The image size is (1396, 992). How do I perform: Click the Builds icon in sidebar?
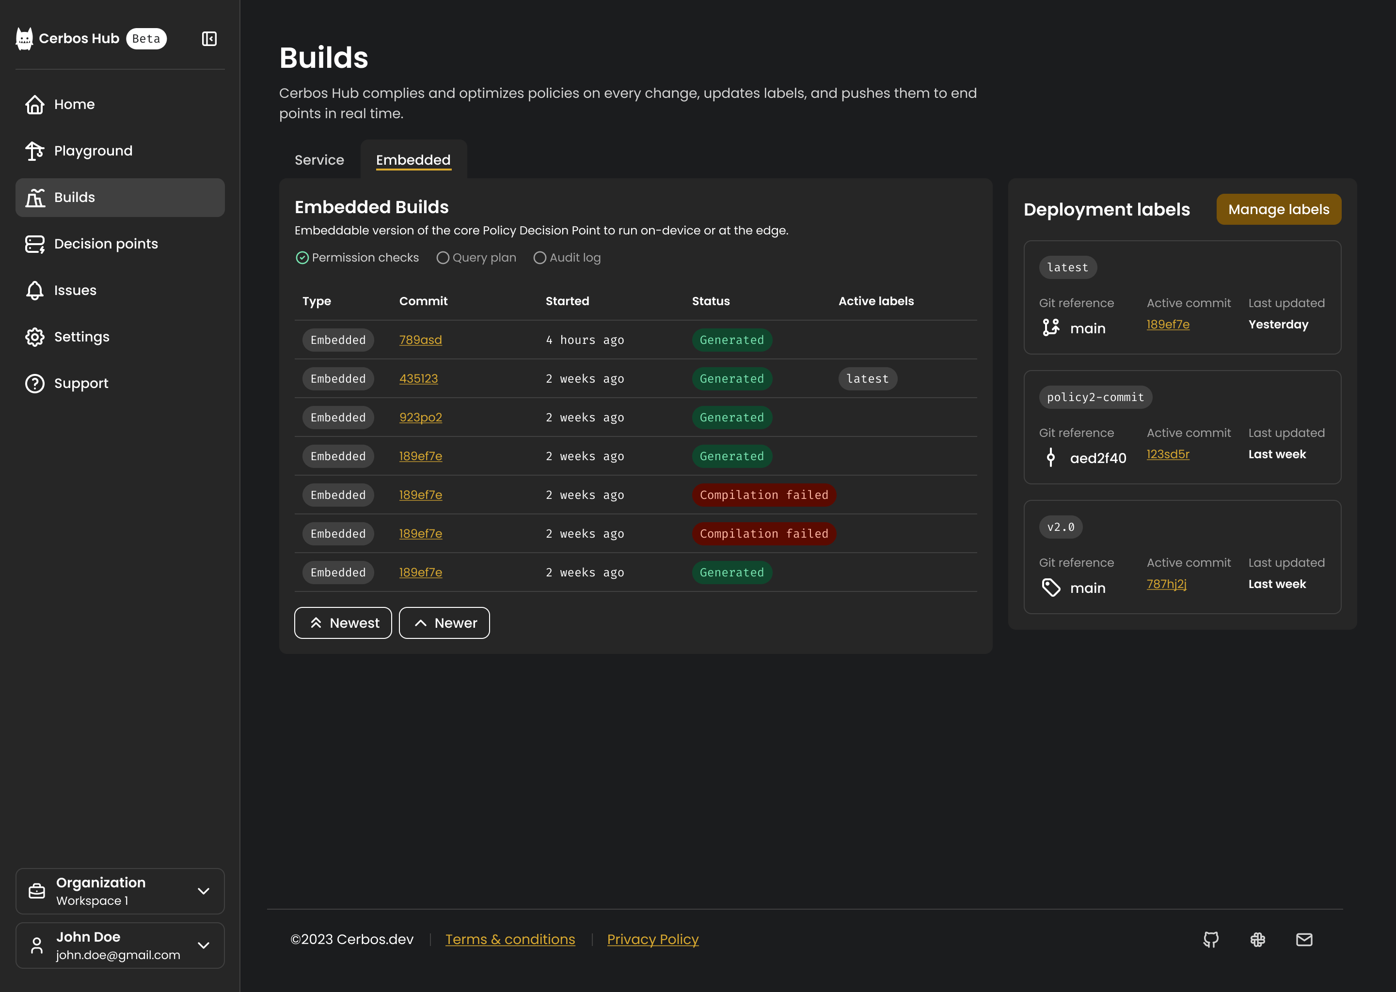pyautogui.click(x=35, y=197)
